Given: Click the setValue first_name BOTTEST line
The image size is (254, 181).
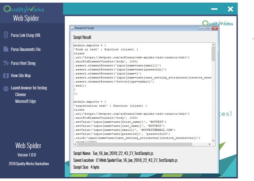Looking at the screenshot, I should point(120,122).
